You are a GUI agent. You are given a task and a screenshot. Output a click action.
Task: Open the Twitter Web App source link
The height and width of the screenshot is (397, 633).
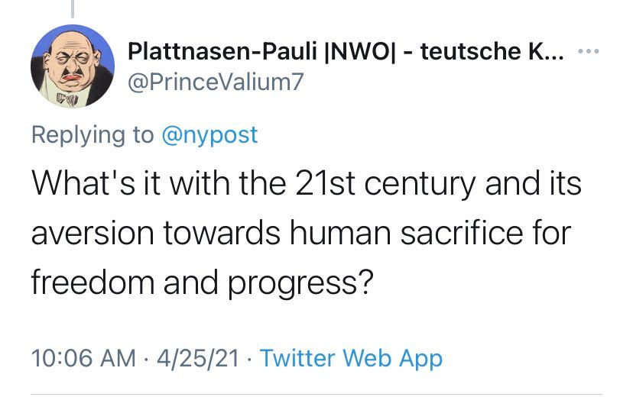tap(351, 357)
